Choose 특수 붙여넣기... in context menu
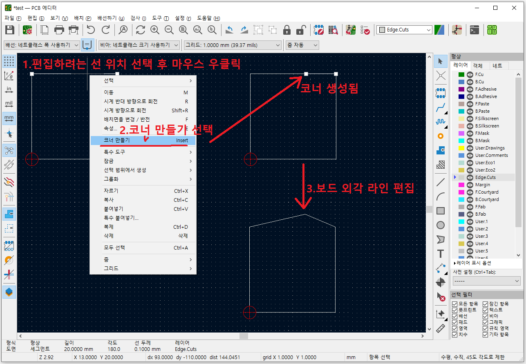This screenshot has height=364, width=526. coord(143,218)
